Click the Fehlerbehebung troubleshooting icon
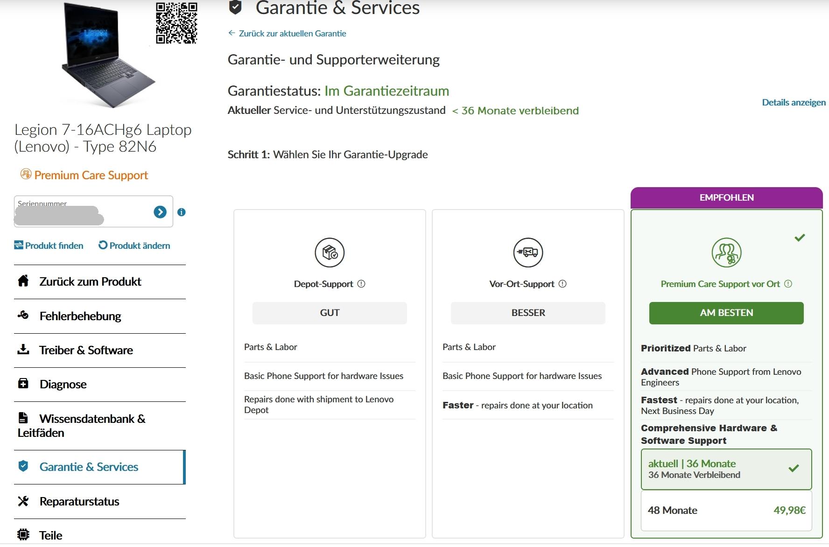829x547 pixels. [23, 315]
